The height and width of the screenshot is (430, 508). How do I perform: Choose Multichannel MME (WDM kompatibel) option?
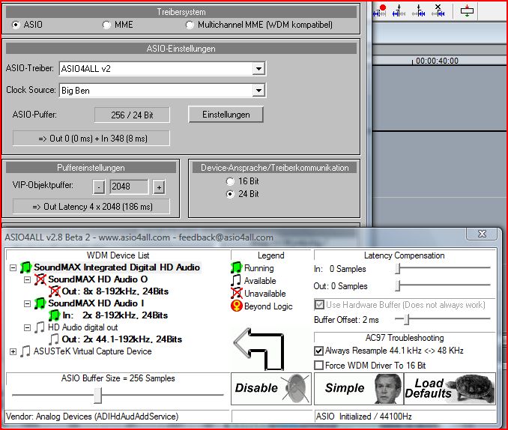(x=190, y=25)
